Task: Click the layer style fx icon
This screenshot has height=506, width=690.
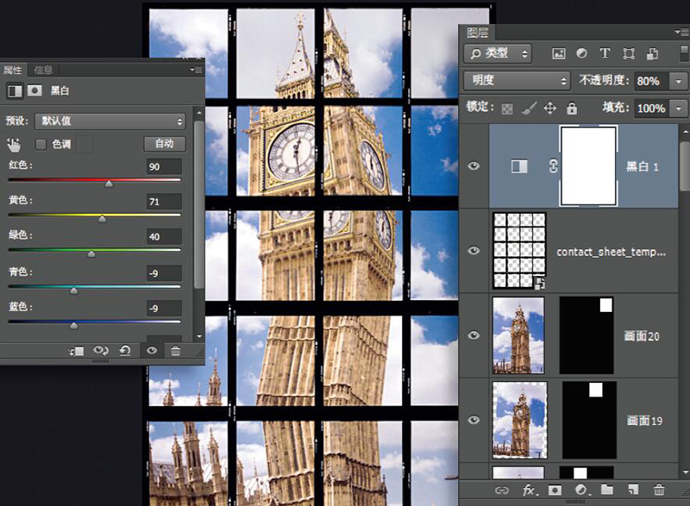Action: coord(530,490)
